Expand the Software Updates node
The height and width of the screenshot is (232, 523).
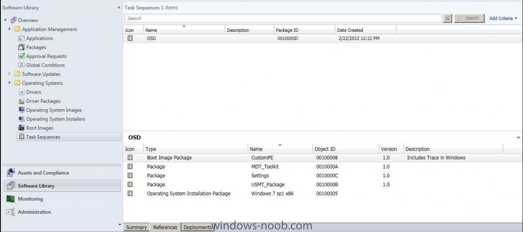pos(10,74)
